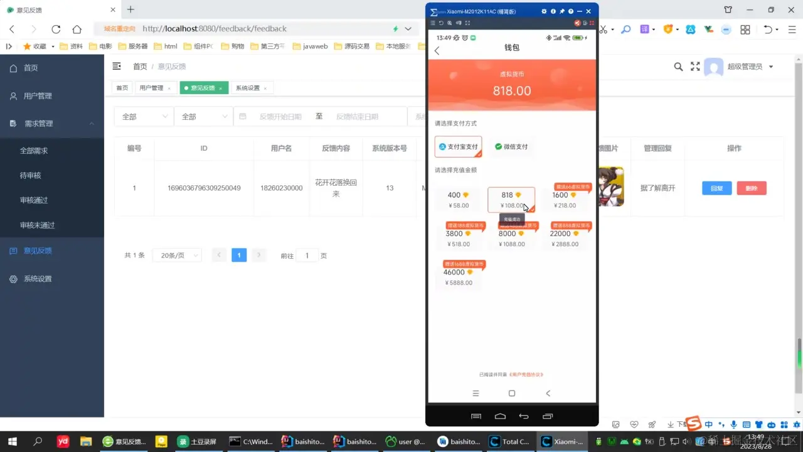Open the browser undo-close dropdown
803x452 pixels.
point(777,30)
